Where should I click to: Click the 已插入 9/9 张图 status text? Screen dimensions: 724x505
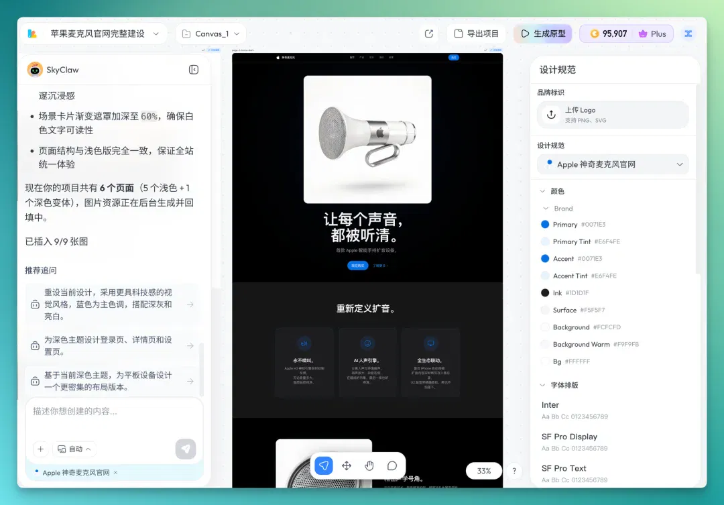56,241
